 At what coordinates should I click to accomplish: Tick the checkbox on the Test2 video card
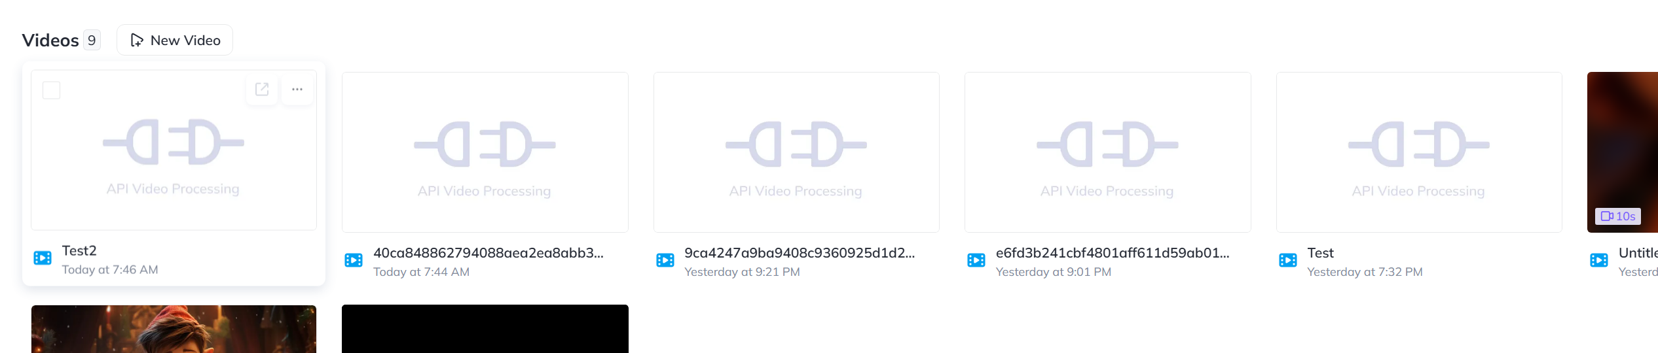(x=51, y=90)
